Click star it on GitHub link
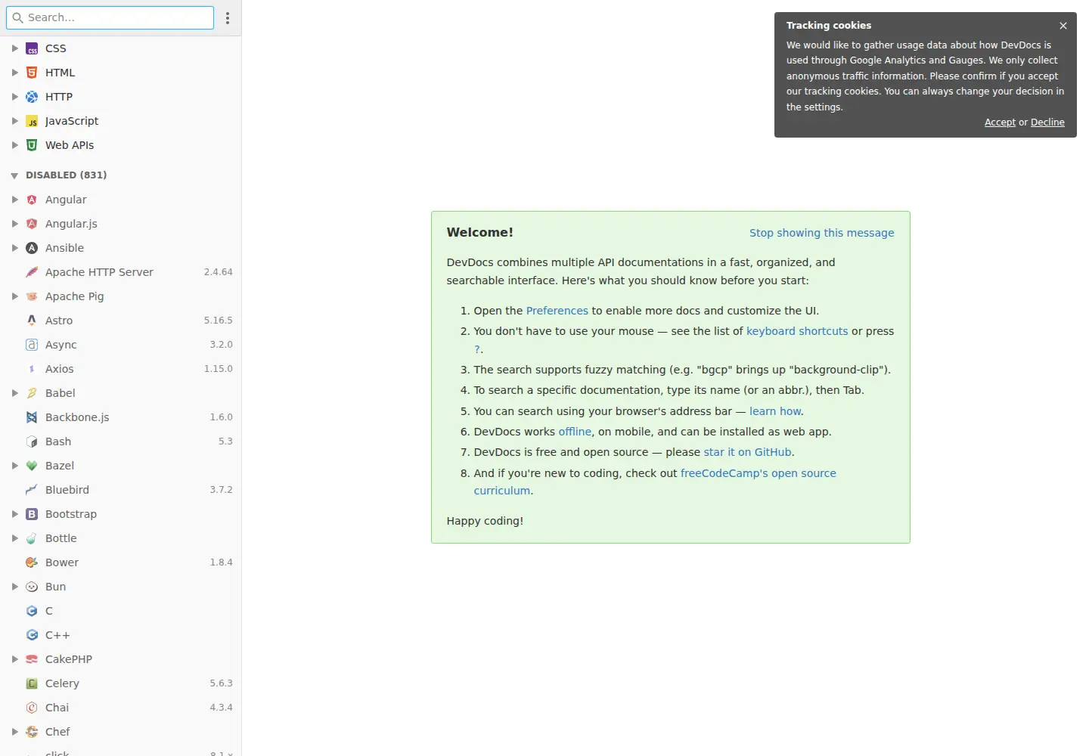 coord(747,452)
